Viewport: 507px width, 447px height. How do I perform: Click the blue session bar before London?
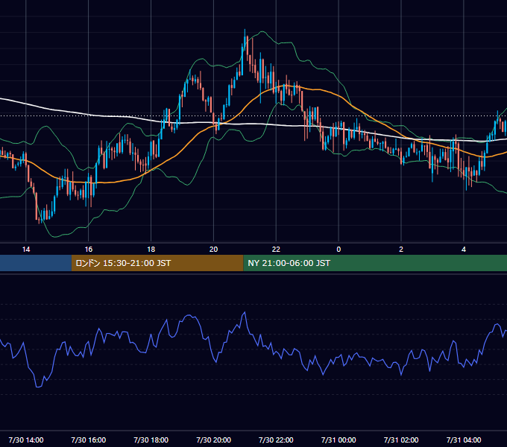coord(36,263)
